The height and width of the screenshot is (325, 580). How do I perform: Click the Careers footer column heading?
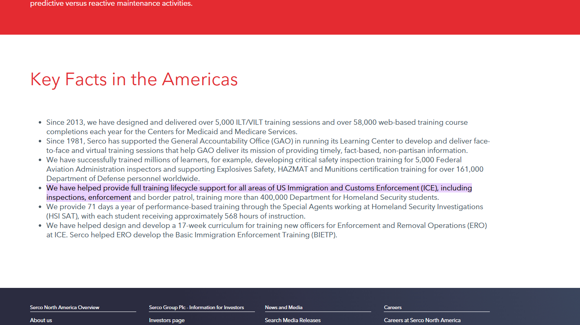point(392,307)
